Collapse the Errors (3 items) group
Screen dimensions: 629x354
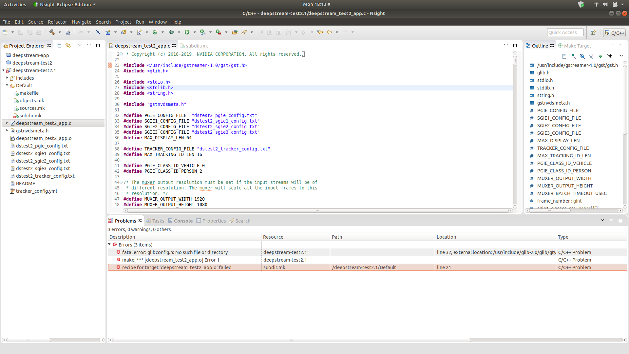[109, 245]
